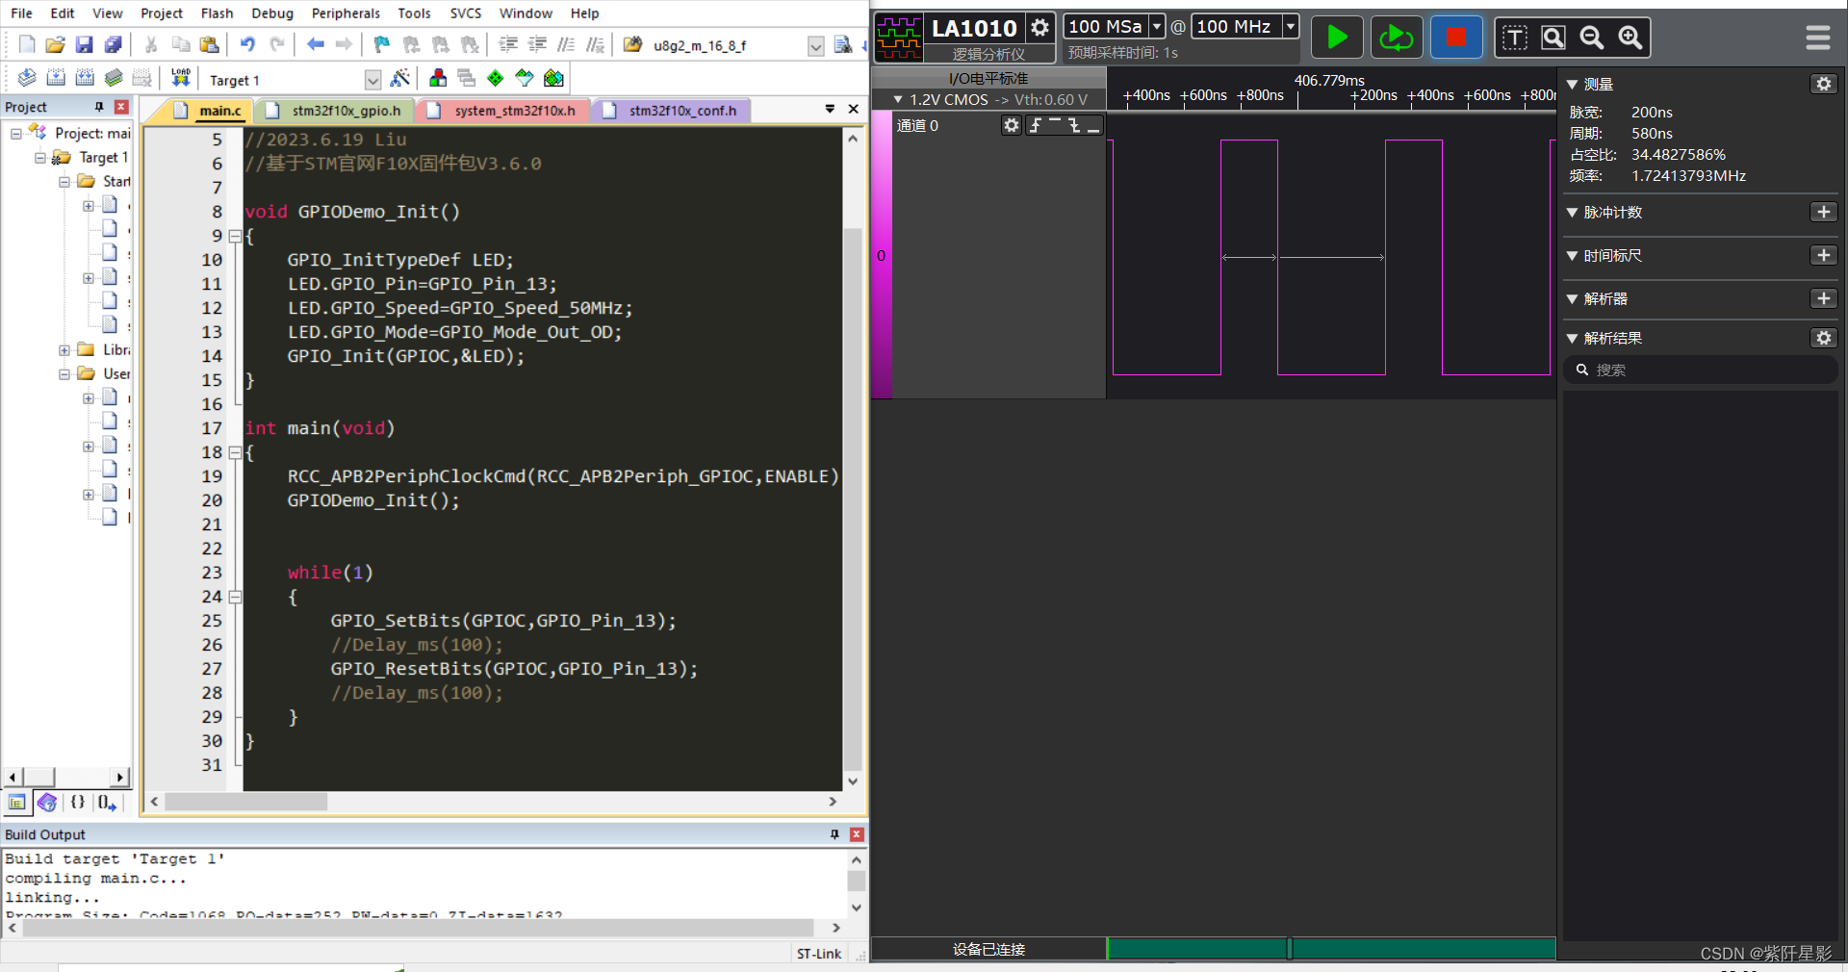Click the zoom-to-fit magnifier icon
Image resolution: width=1848 pixels, height=972 pixels.
(1553, 38)
